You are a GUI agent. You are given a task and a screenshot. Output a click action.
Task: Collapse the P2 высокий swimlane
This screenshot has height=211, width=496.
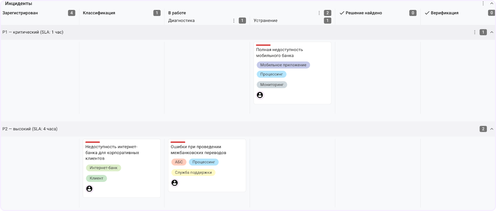[492, 129]
